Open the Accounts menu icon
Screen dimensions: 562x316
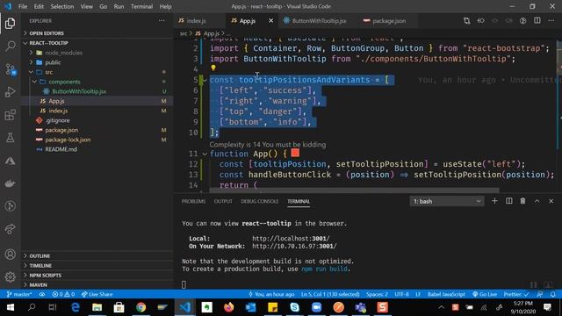pos(10,255)
